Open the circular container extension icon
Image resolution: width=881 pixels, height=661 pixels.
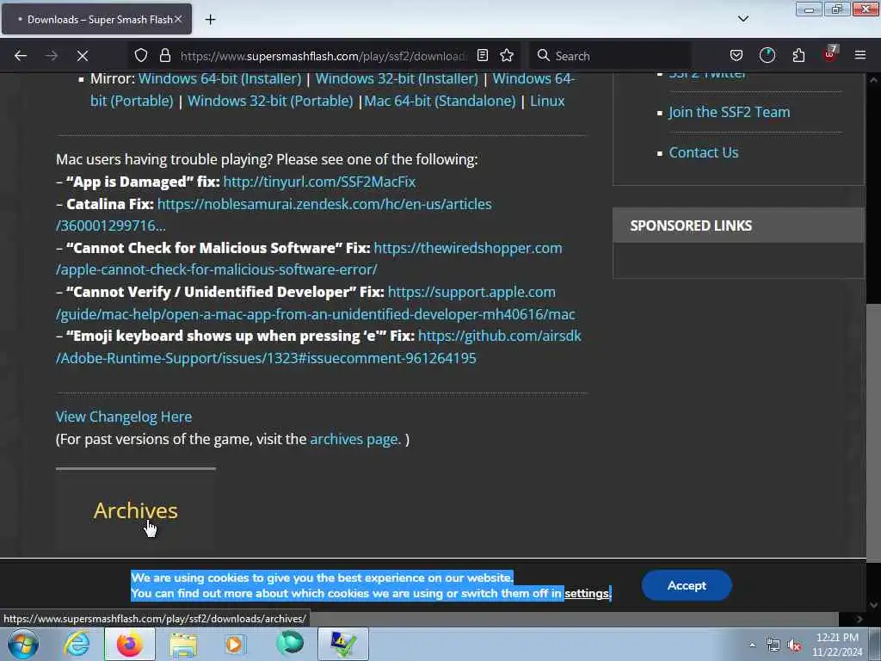point(767,55)
